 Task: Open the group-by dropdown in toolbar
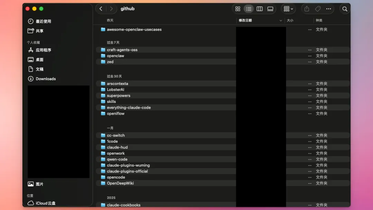point(288,9)
